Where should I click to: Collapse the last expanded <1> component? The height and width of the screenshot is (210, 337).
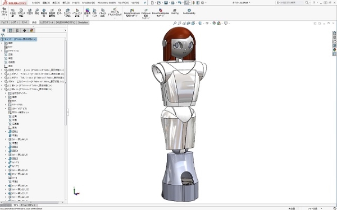click(x=2, y=89)
